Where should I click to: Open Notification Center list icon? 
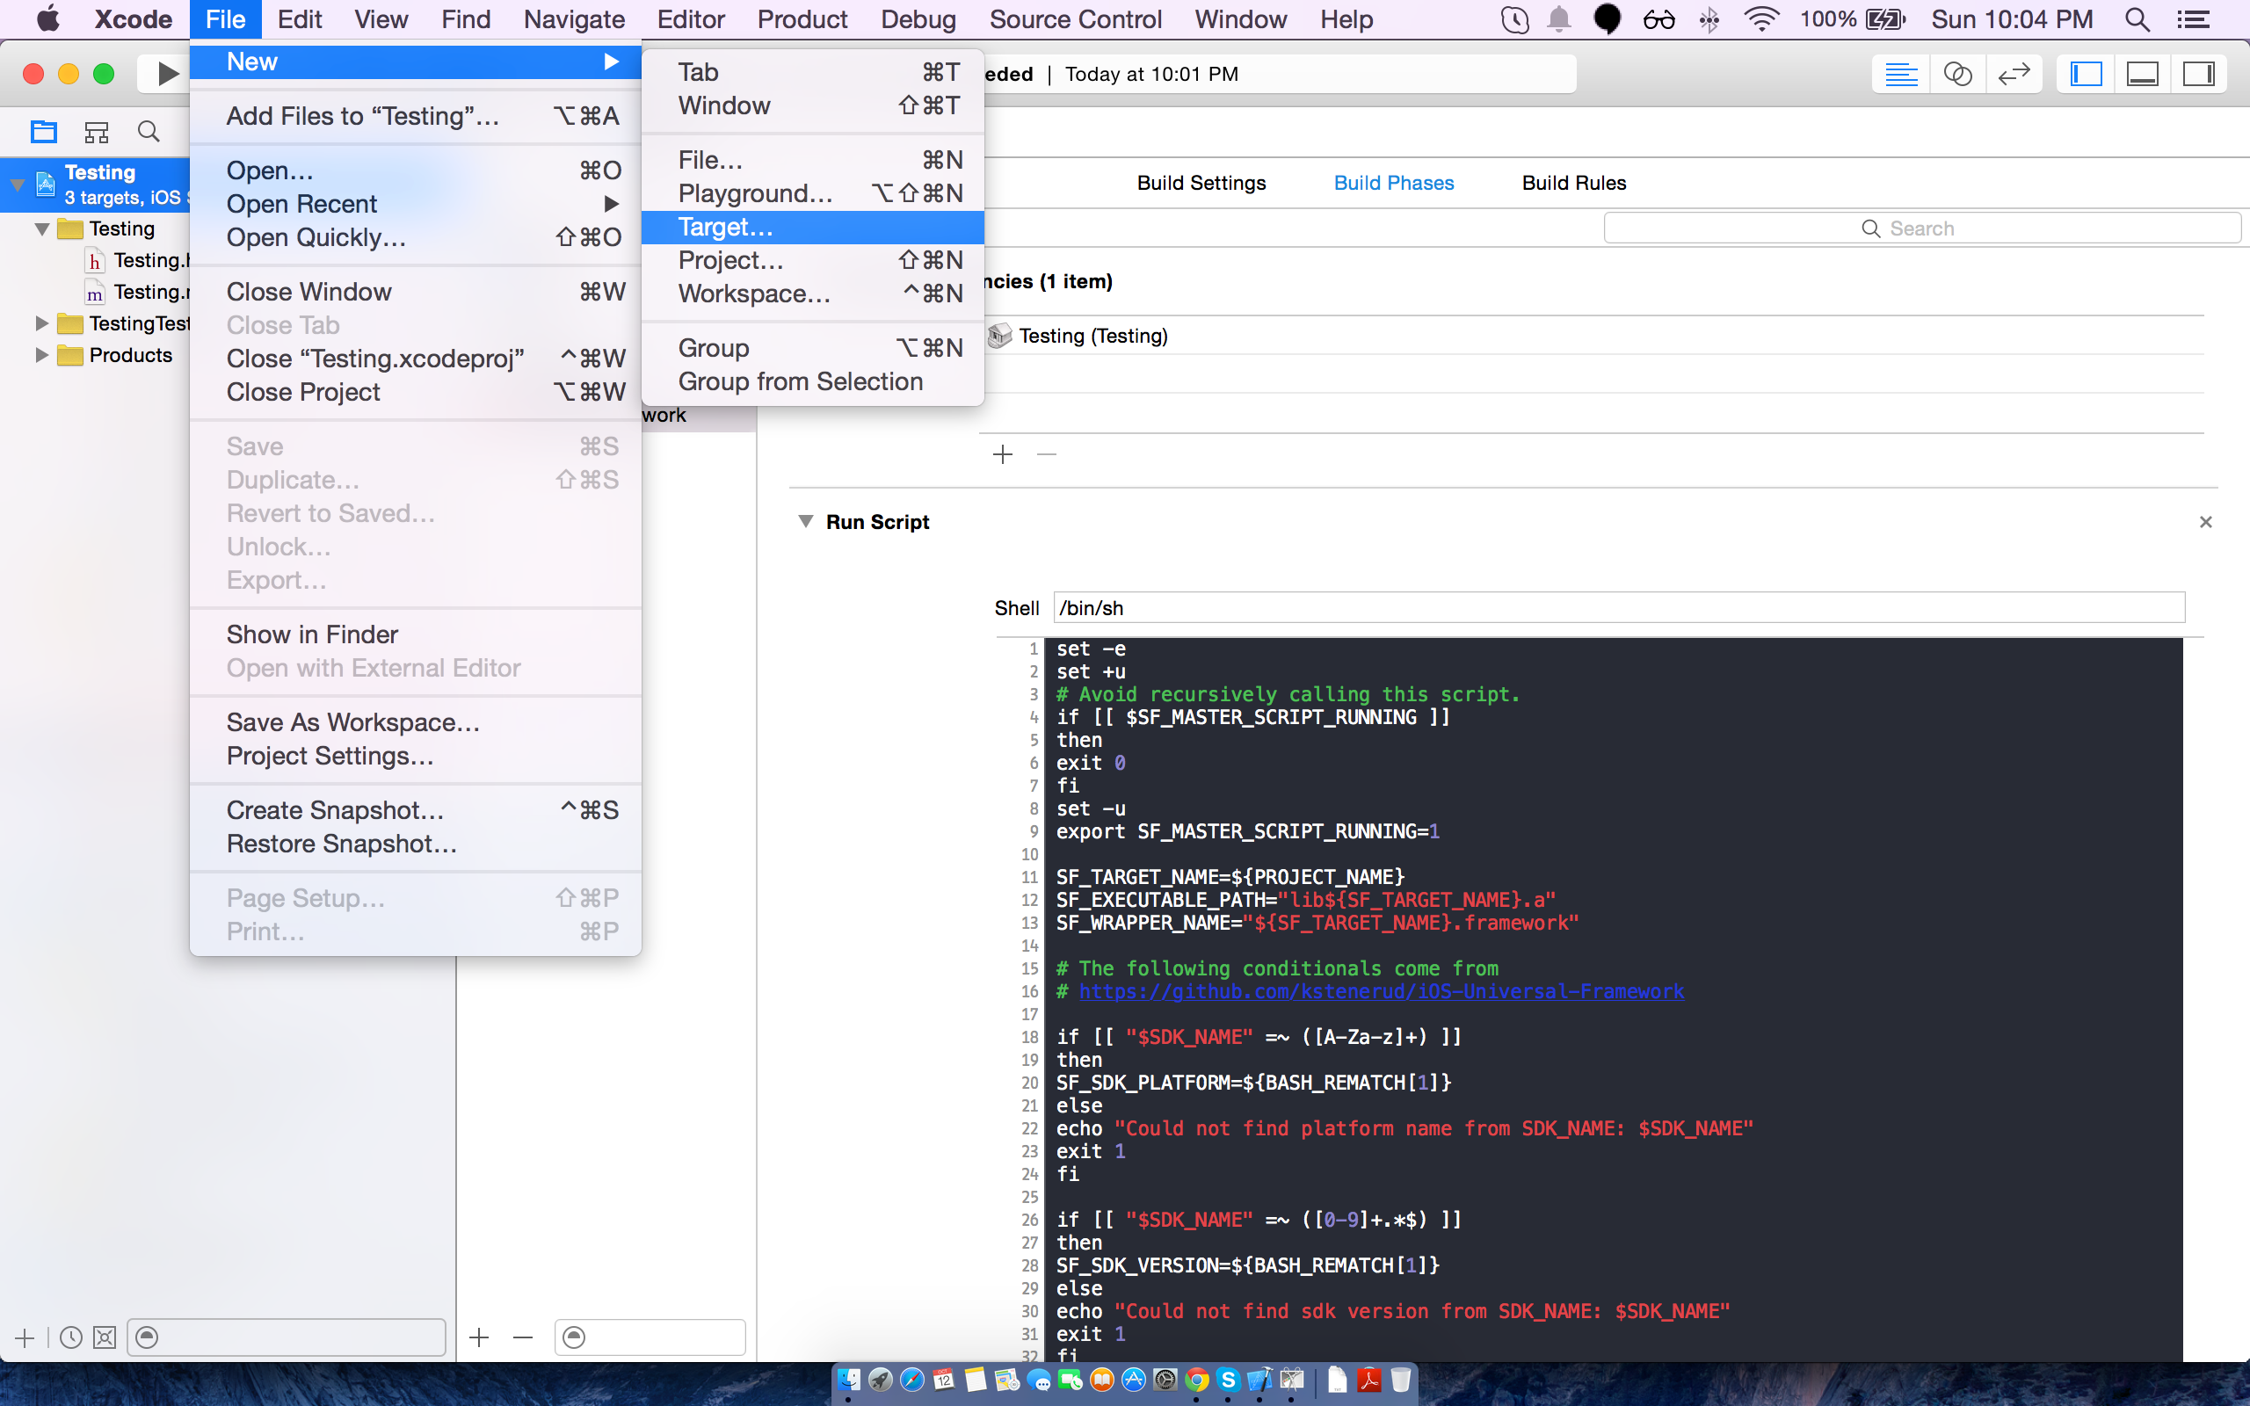coord(2195,19)
